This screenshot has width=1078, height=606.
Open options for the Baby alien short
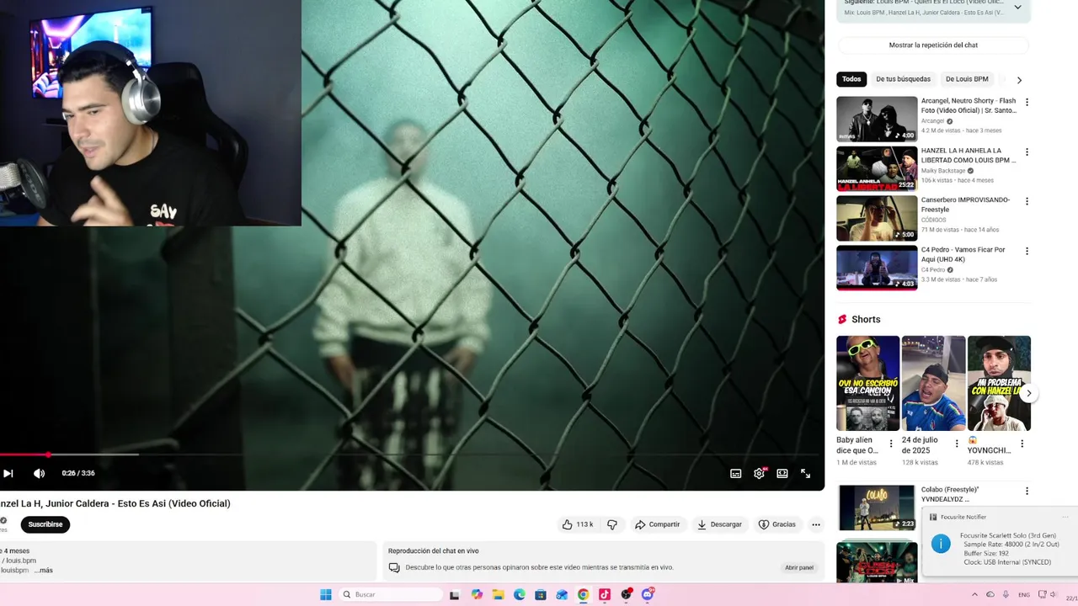tap(890, 444)
